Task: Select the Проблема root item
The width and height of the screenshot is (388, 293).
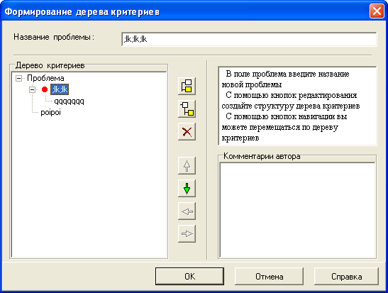Action: 45,78
